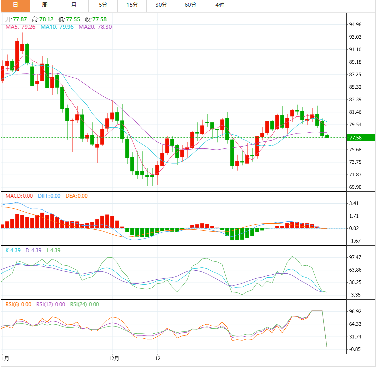The image size is (380, 370).
Task: Click the RSI(6):0.00 label
Action: [18, 304]
